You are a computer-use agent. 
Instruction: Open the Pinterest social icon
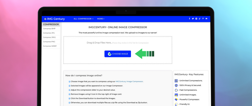click(203, 19)
